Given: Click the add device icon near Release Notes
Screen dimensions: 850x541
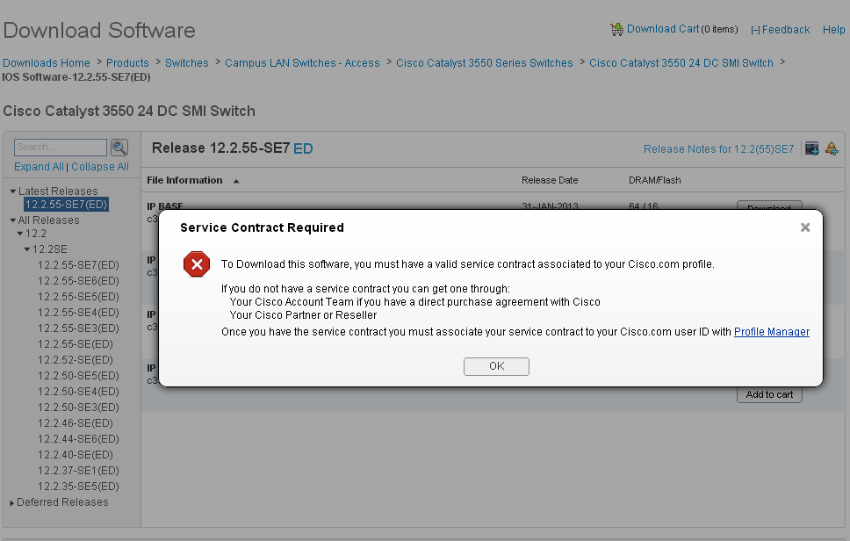Looking at the screenshot, I should point(811,148).
